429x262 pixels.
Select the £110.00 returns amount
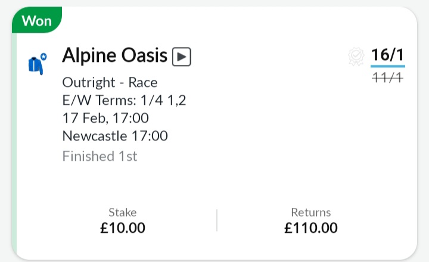[311, 228]
